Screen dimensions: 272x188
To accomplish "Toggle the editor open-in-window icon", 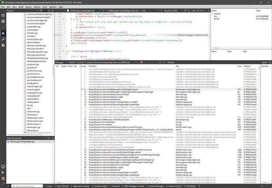I will coord(185,11).
